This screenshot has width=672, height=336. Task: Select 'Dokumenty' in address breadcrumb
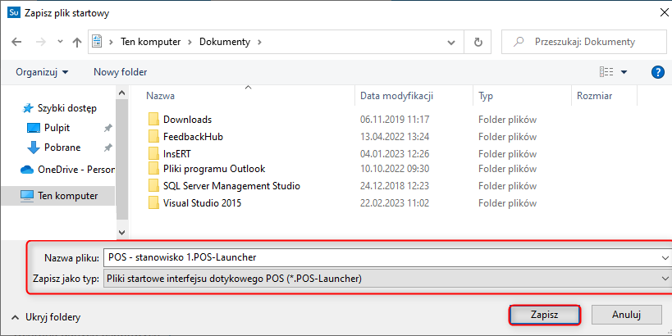(x=225, y=42)
